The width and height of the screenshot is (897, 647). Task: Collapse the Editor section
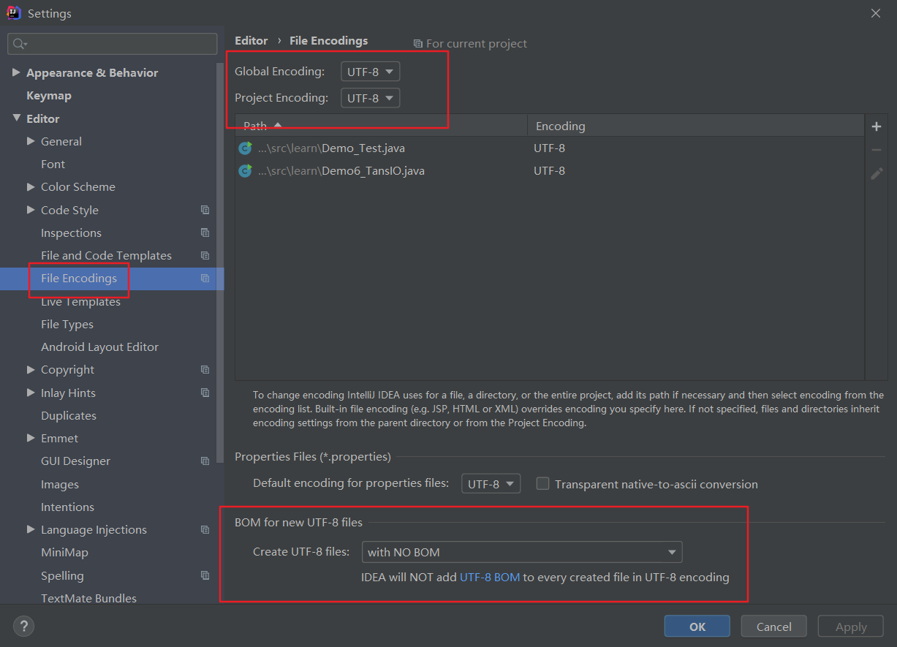(x=17, y=118)
